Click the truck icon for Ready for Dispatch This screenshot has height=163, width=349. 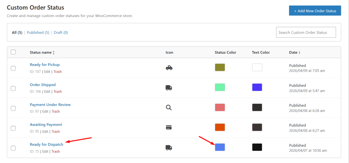[x=169, y=147]
